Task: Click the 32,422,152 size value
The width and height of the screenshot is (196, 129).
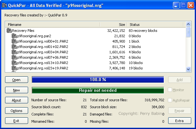Action: click(x=116, y=31)
